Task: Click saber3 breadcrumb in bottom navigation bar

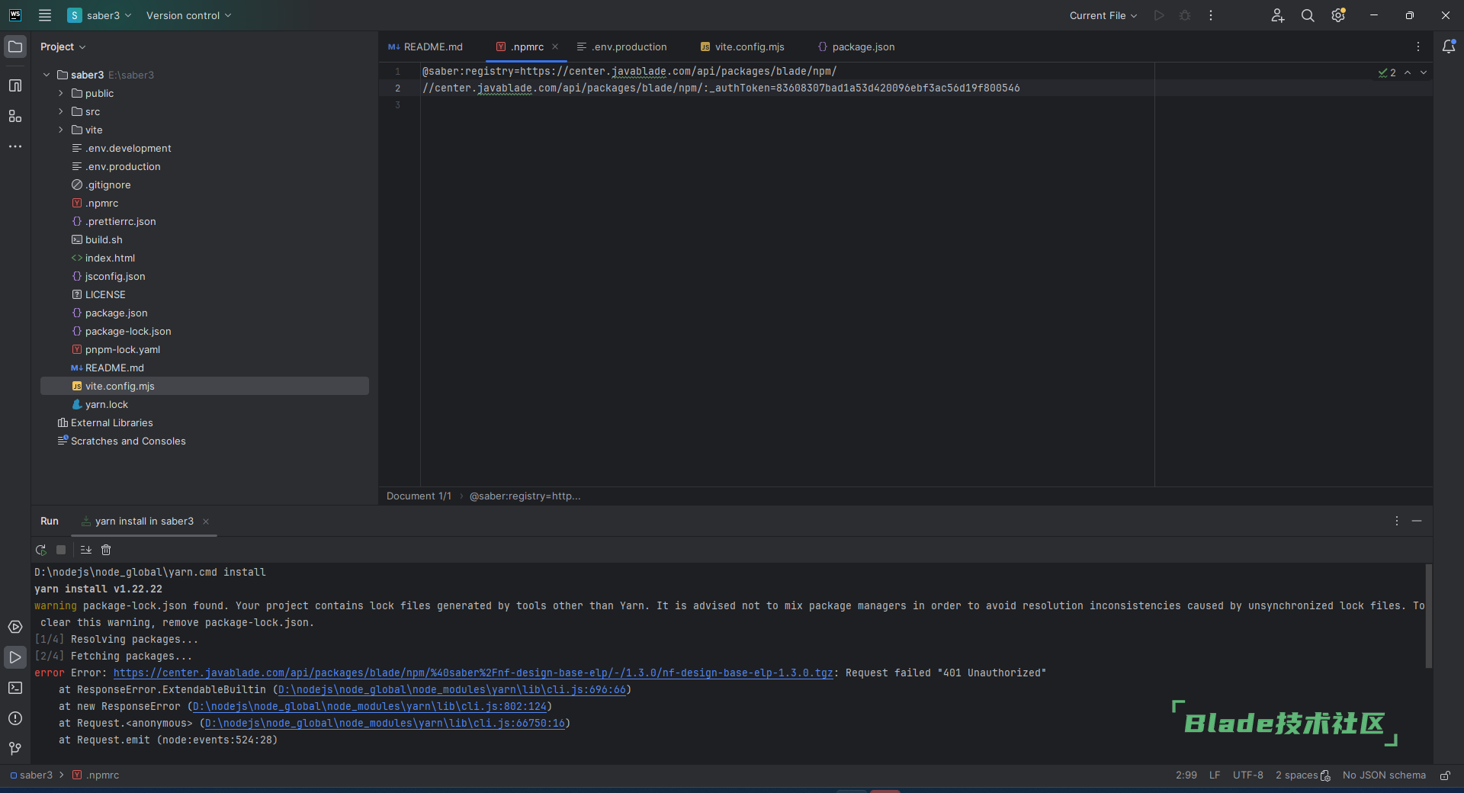Action: [31, 775]
